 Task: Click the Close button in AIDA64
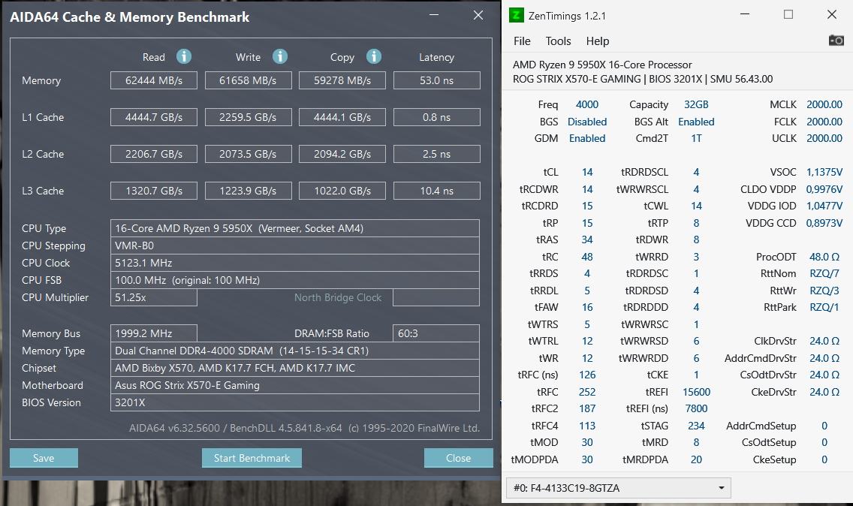458,458
